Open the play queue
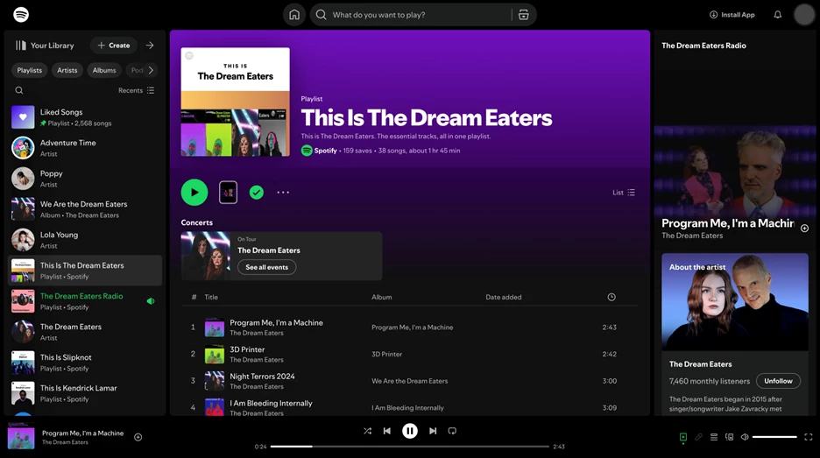 [x=714, y=437]
